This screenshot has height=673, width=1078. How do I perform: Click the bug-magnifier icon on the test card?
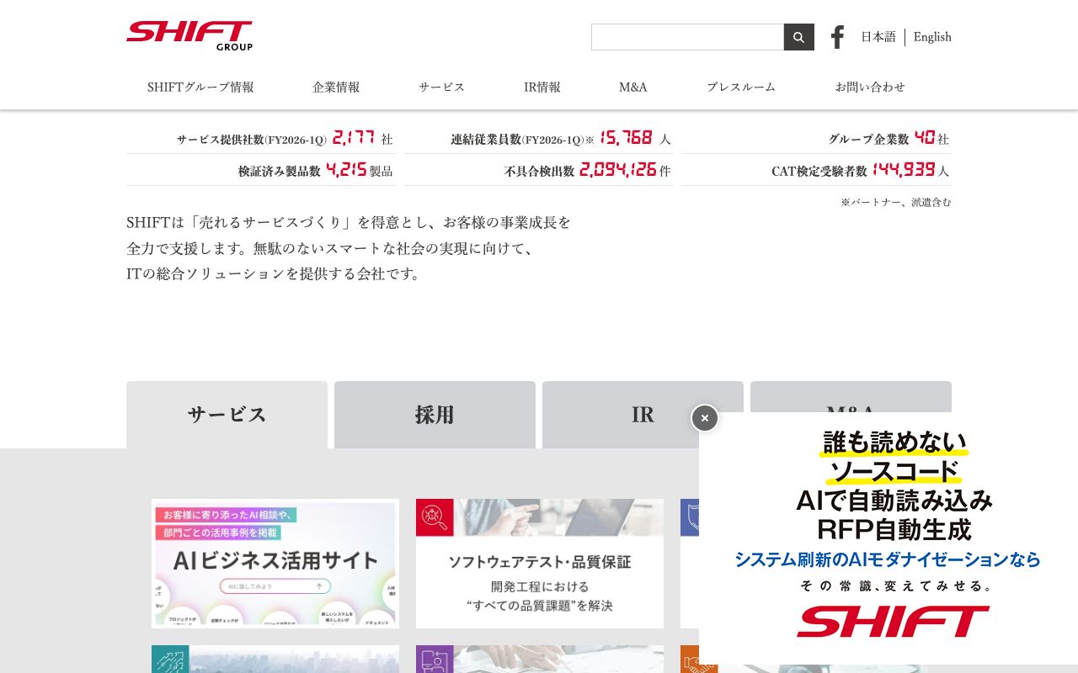click(434, 517)
